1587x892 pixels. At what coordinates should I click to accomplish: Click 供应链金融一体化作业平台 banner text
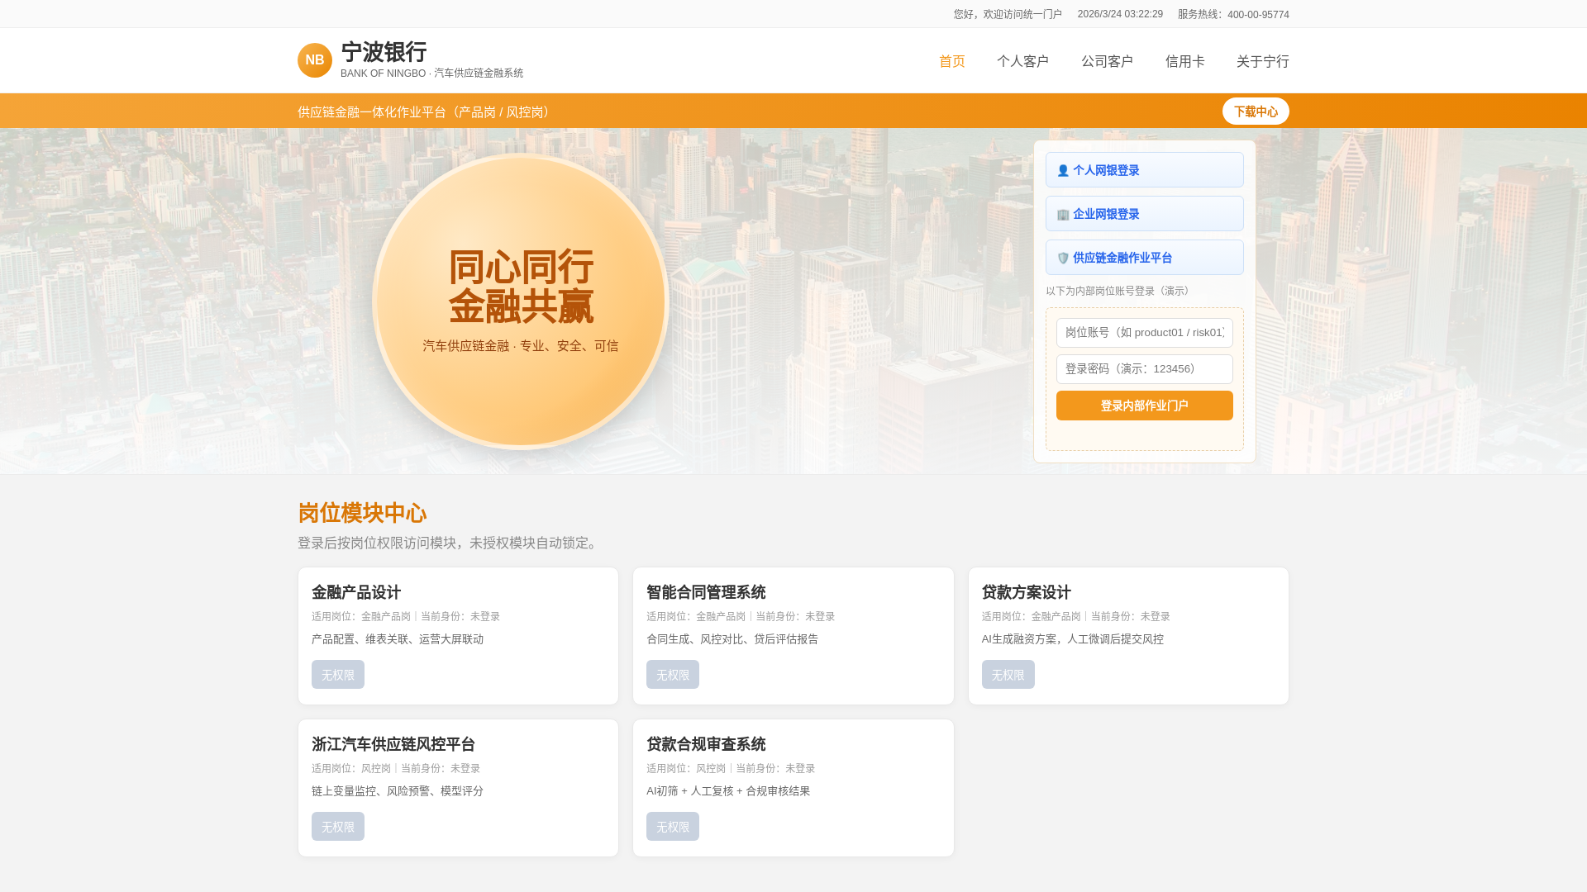tap(426, 112)
